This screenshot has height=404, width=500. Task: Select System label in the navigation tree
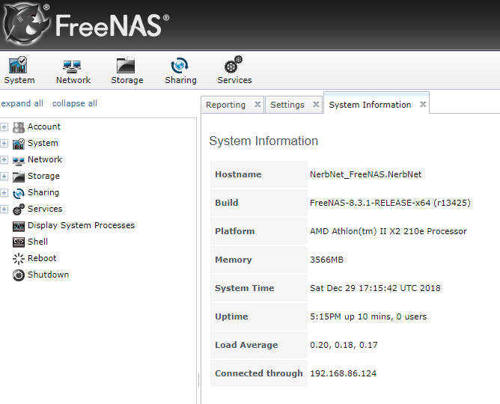(43, 144)
